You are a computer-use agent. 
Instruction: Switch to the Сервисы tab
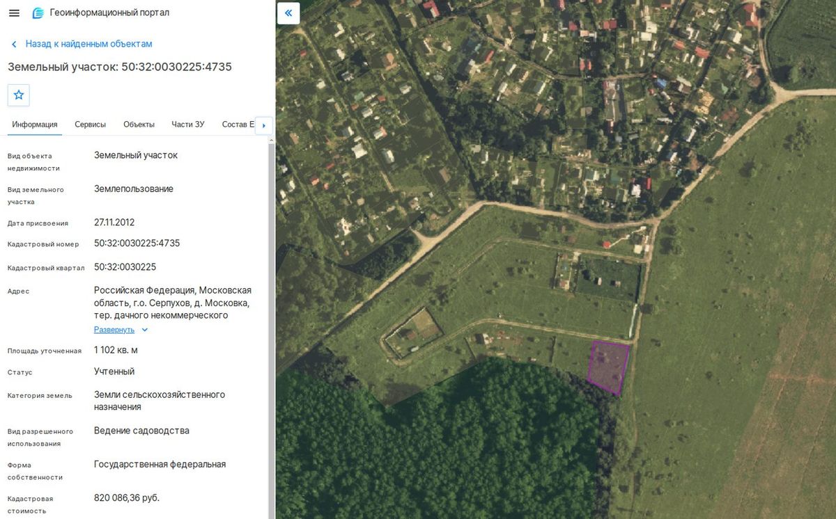(91, 125)
